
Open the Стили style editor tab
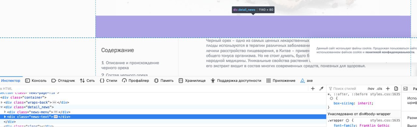click(x=108, y=81)
